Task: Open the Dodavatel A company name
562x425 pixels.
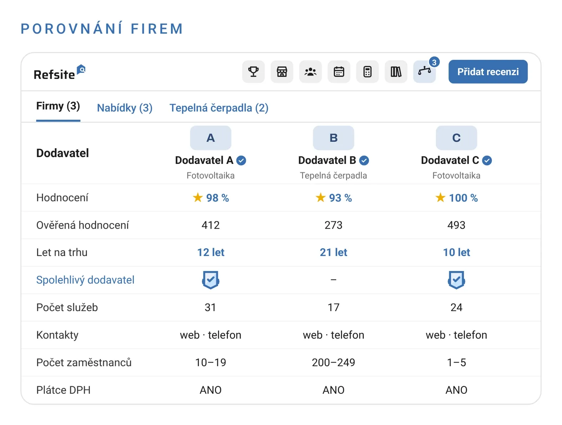Action: [x=204, y=160]
